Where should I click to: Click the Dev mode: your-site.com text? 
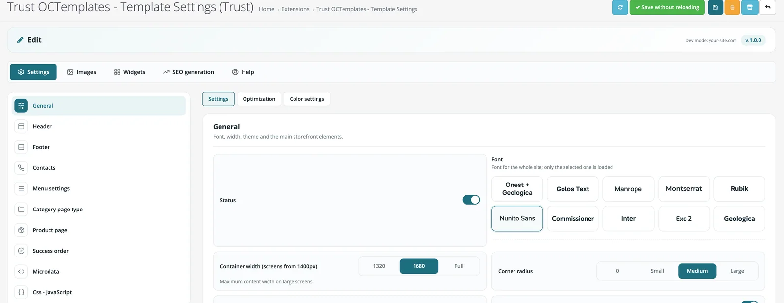click(711, 41)
